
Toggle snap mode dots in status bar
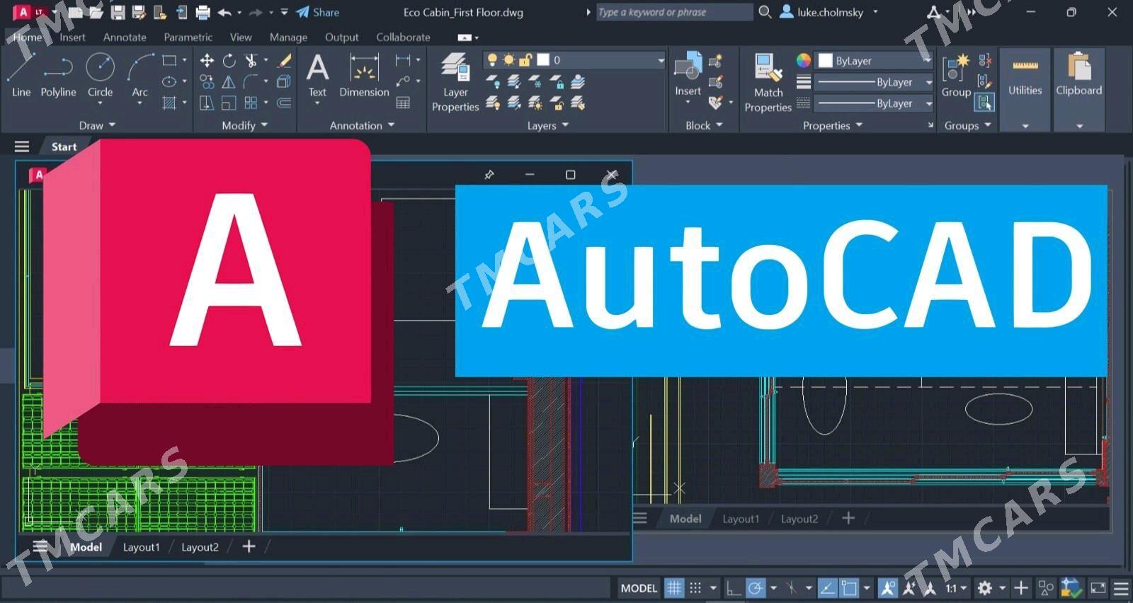coord(695,588)
